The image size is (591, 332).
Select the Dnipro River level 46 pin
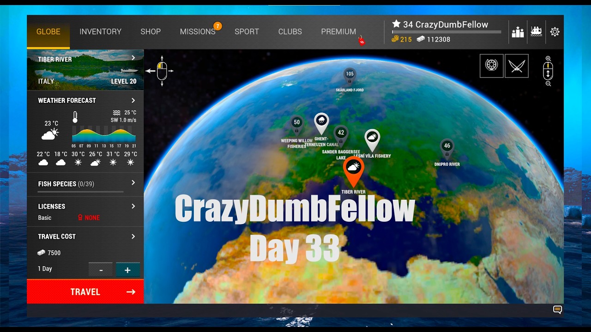(x=446, y=148)
